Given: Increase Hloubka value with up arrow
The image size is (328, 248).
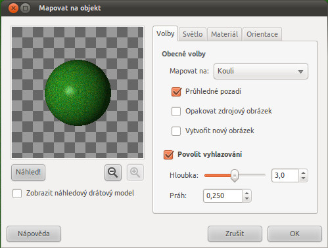Looking at the screenshot, I should point(303,173).
